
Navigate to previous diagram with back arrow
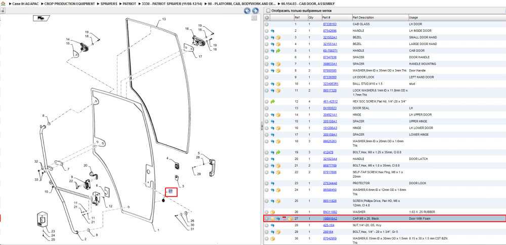[x=247, y=11]
